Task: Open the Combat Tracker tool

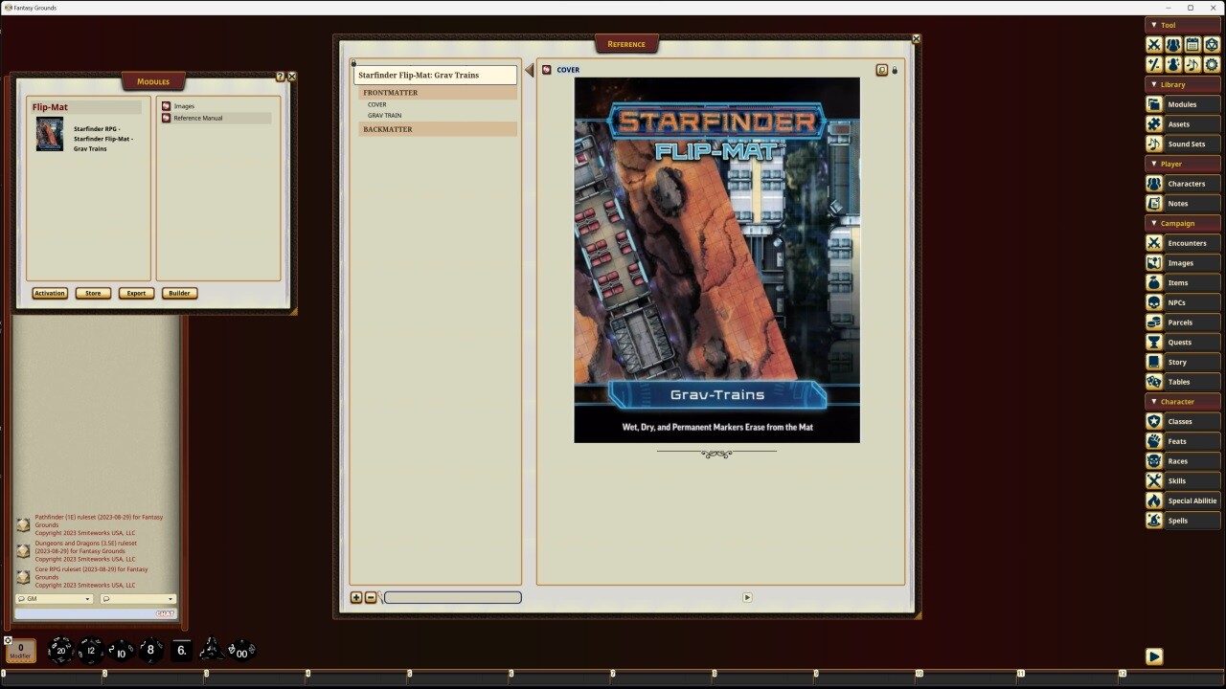Action: (x=1154, y=44)
